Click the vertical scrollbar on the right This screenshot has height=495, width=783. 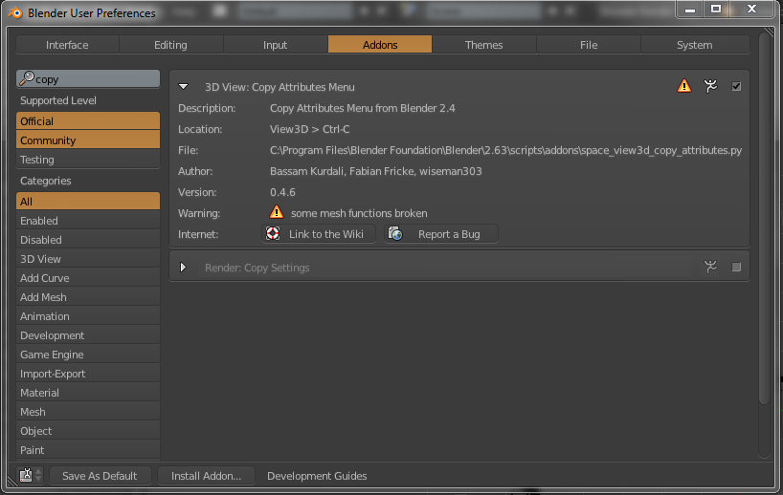765,220
